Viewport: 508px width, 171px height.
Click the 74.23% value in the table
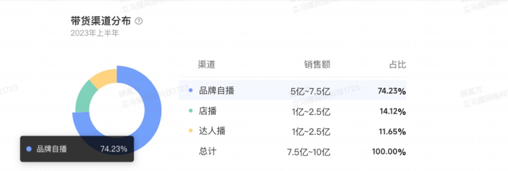pos(392,91)
